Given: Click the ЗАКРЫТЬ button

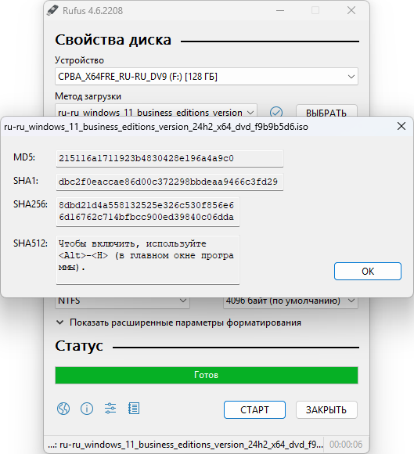Looking at the screenshot, I should [326, 409].
